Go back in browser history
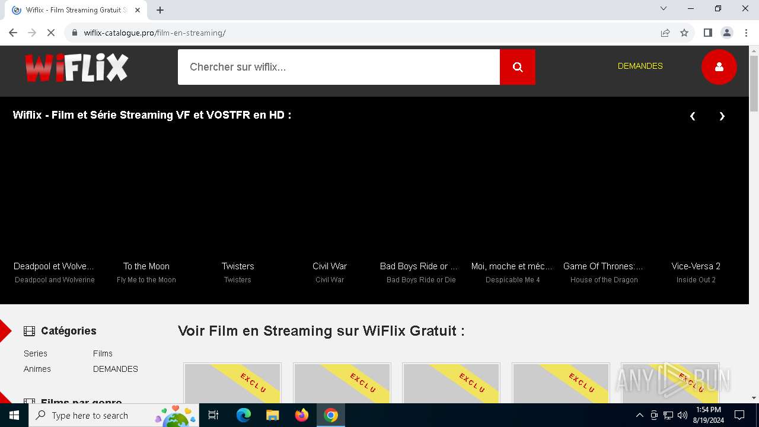The width and height of the screenshot is (759, 427). point(13,33)
